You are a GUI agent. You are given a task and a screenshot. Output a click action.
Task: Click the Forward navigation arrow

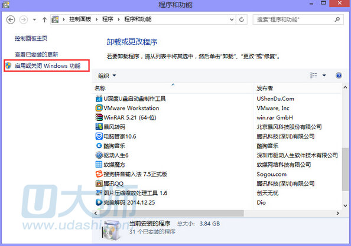[x=24, y=19]
